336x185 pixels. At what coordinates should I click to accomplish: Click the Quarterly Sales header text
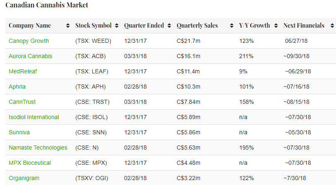(197, 26)
